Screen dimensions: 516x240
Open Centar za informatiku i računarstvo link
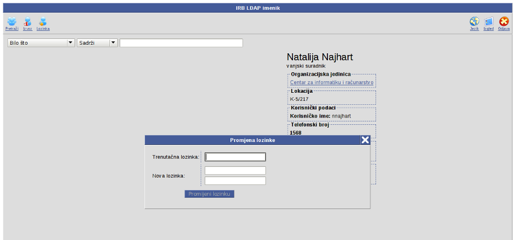pyautogui.click(x=331, y=82)
